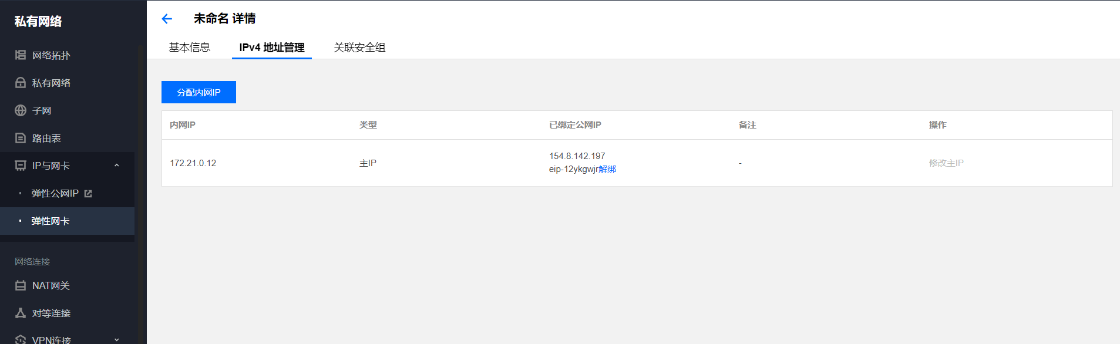
Task: Click the 对等连接 peering icon
Action: (21, 313)
